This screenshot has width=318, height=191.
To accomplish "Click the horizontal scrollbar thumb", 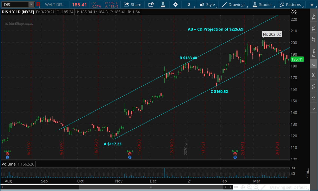I will click(x=151, y=187).
